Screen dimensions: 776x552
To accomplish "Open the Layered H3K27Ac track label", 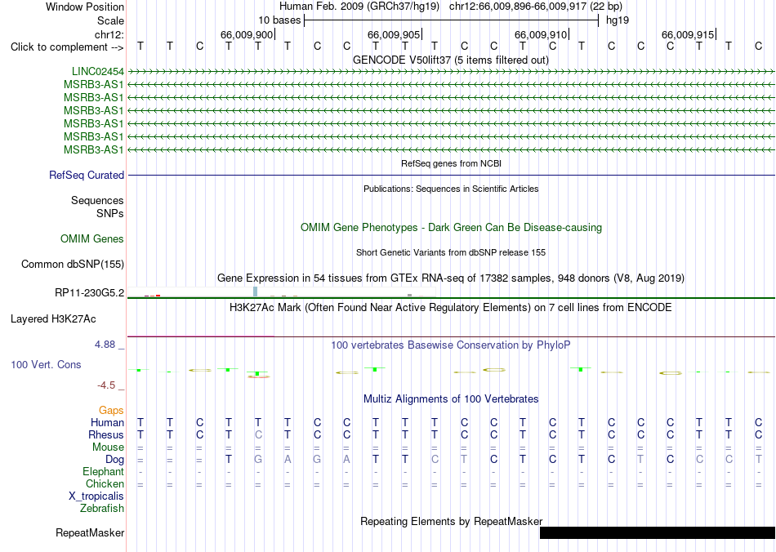I will click(x=53, y=319).
